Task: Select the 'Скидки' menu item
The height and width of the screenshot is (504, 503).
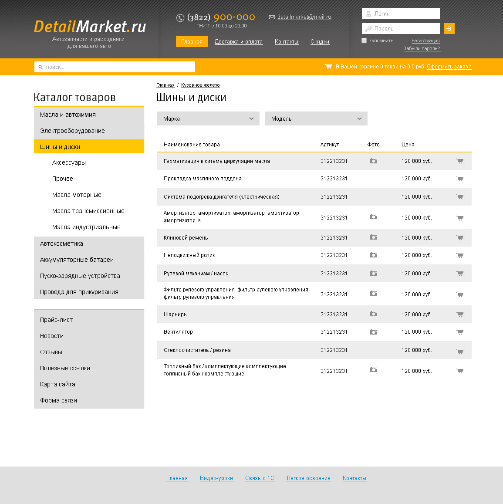Action: pyautogui.click(x=320, y=41)
